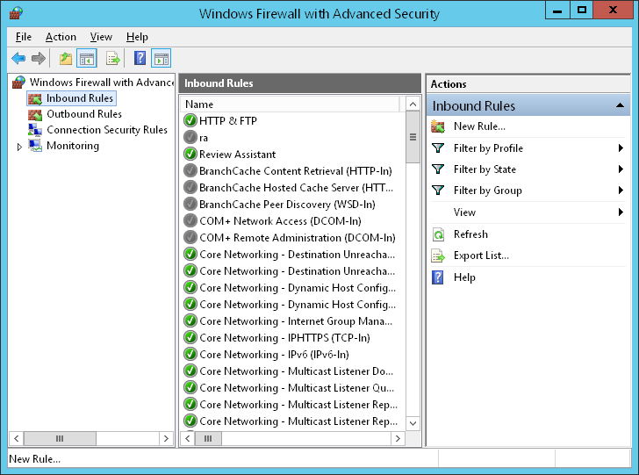Click New Rule... in Actions pane
Screen dimensions: 639x475
[x=479, y=126]
